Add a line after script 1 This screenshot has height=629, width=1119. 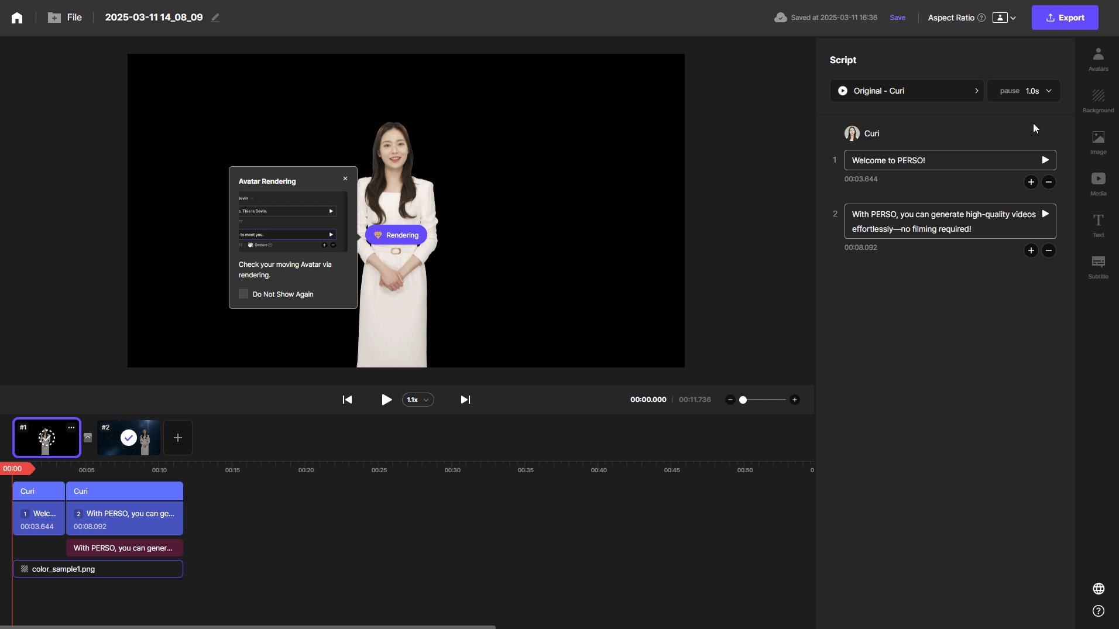coord(1031,182)
